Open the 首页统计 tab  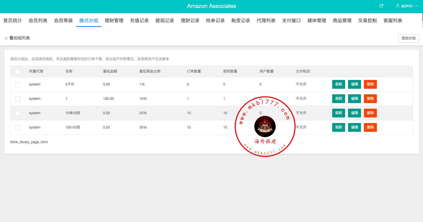coord(13,21)
